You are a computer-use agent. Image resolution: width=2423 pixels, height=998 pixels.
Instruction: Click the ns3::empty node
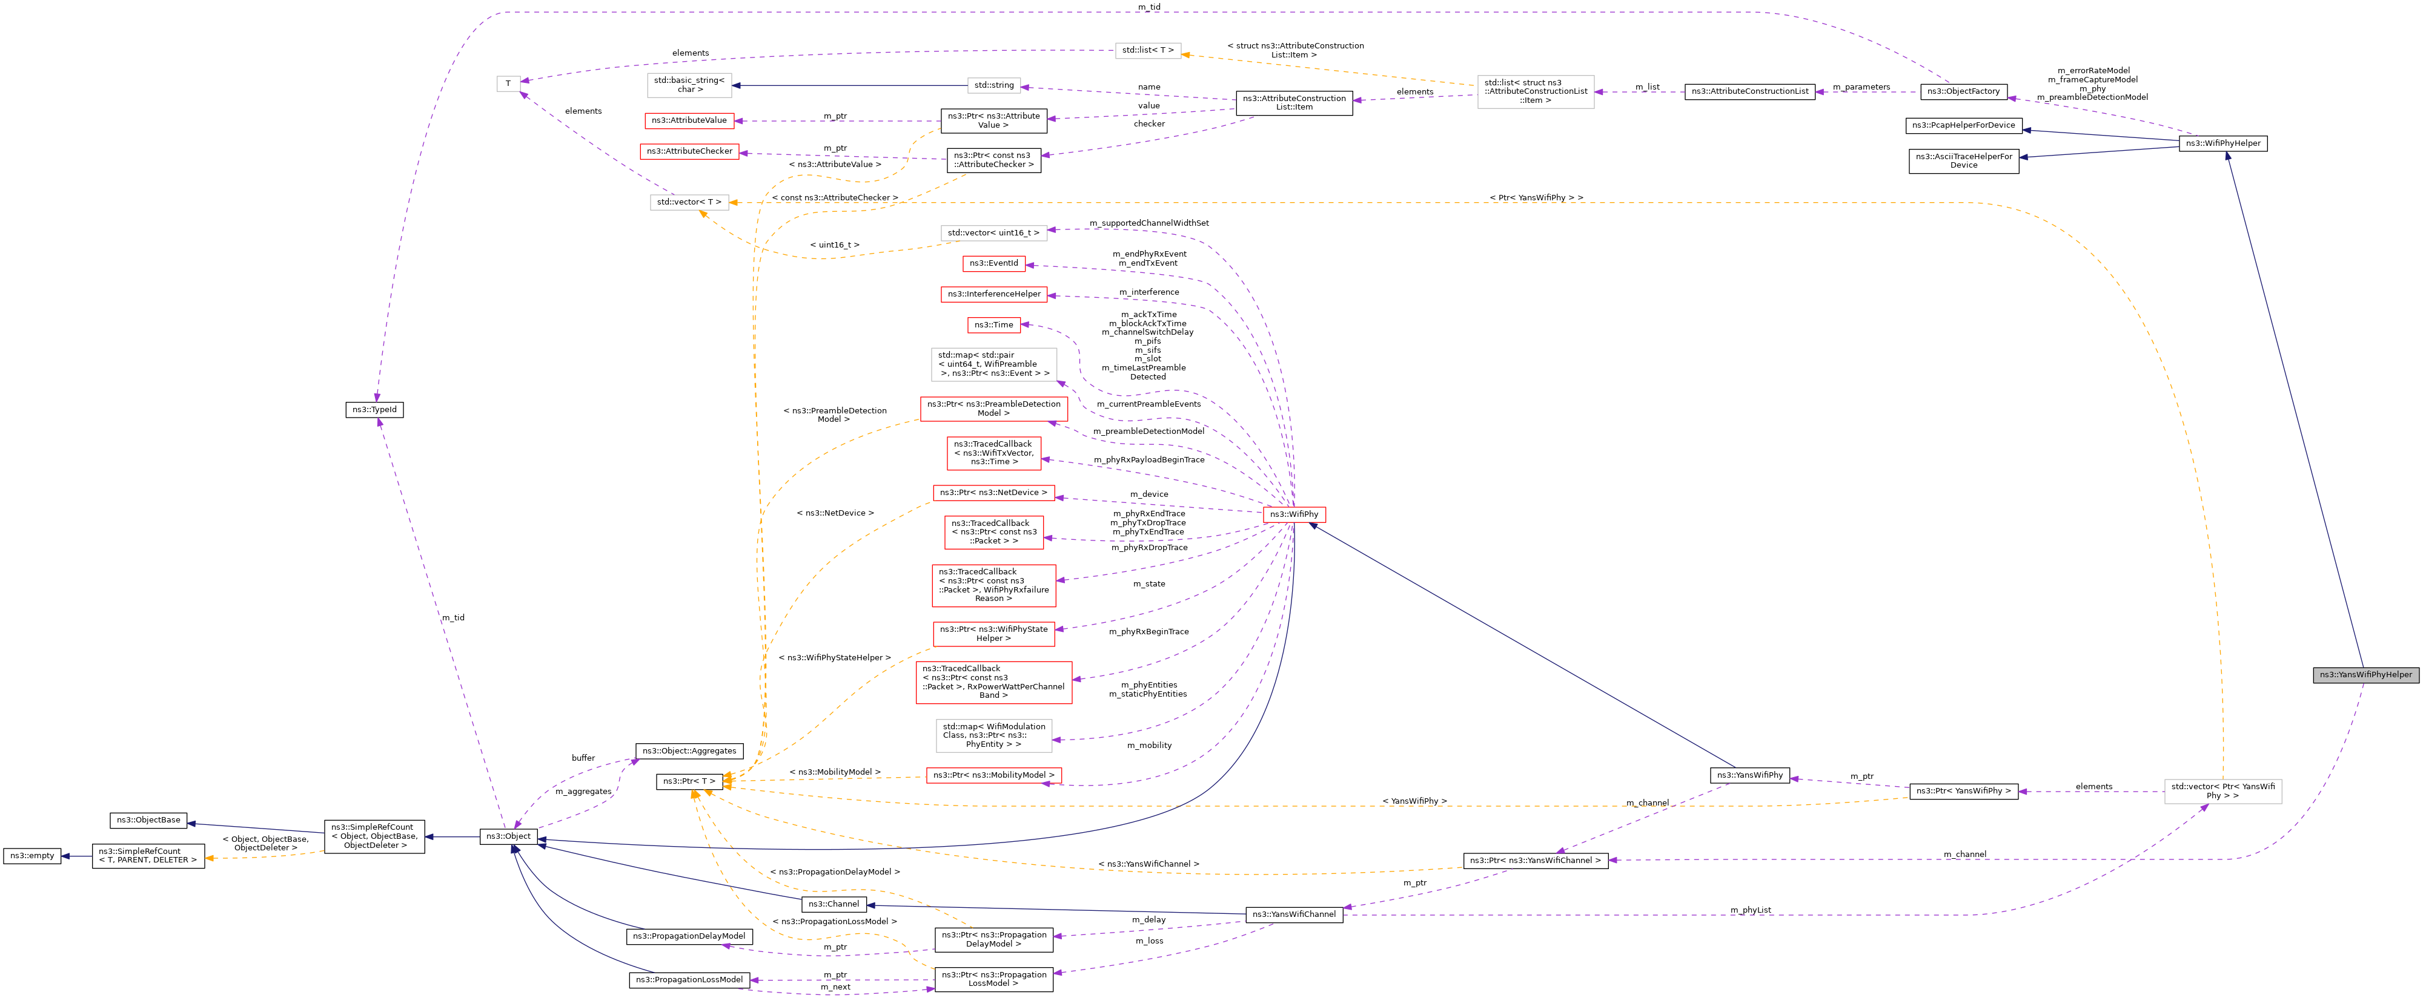pos(32,856)
